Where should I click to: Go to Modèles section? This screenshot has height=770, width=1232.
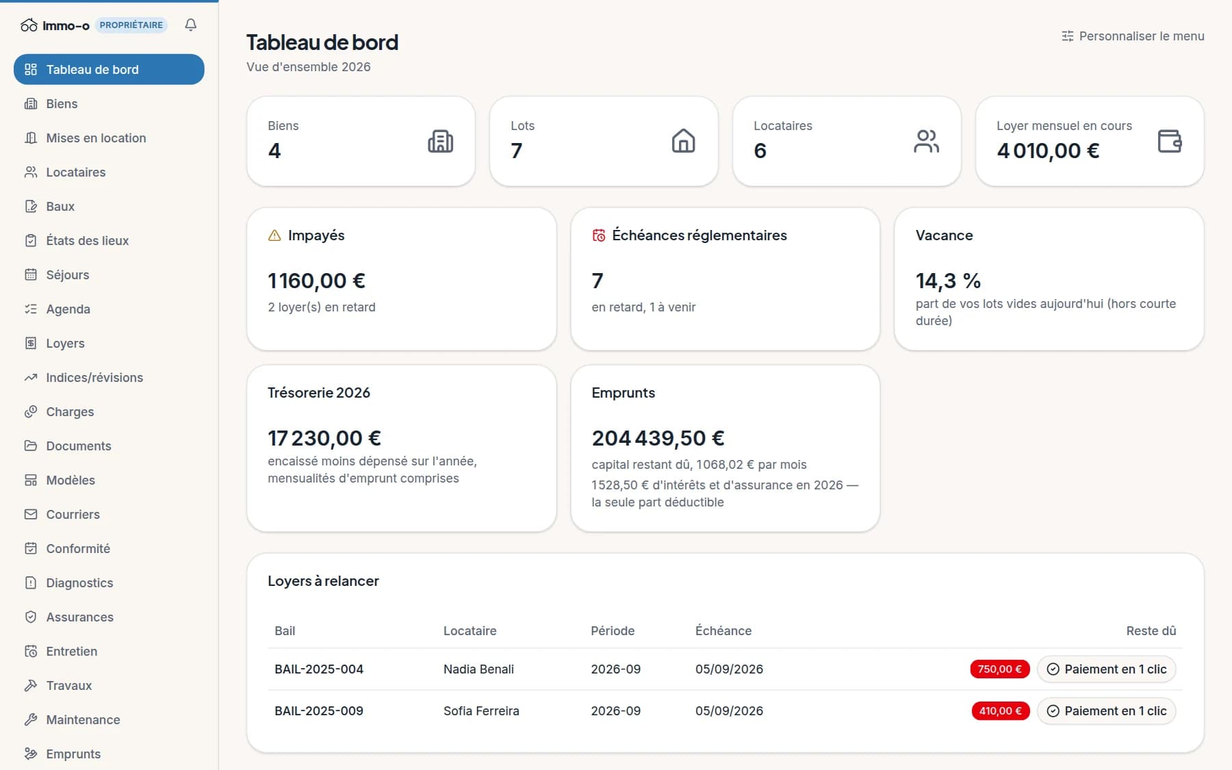[x=109, y=480]
